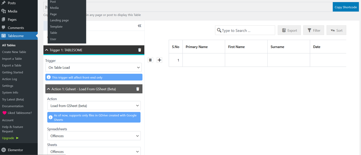Viewport: 361px width, 155px height.
Task: Click the Comments bubble icon
Action: point(4,28)
